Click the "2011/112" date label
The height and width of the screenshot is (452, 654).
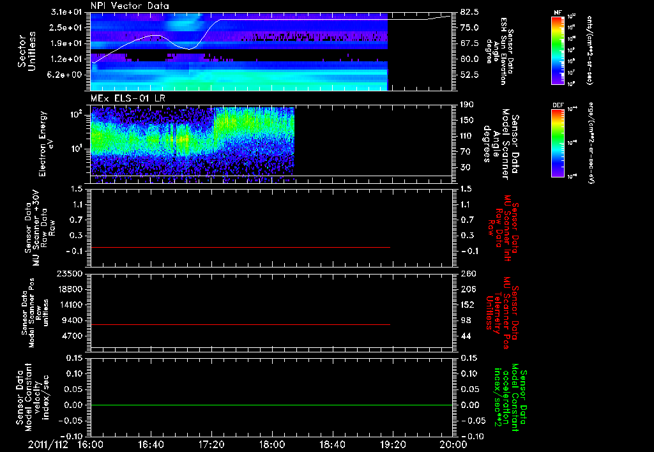coord(48,444)
